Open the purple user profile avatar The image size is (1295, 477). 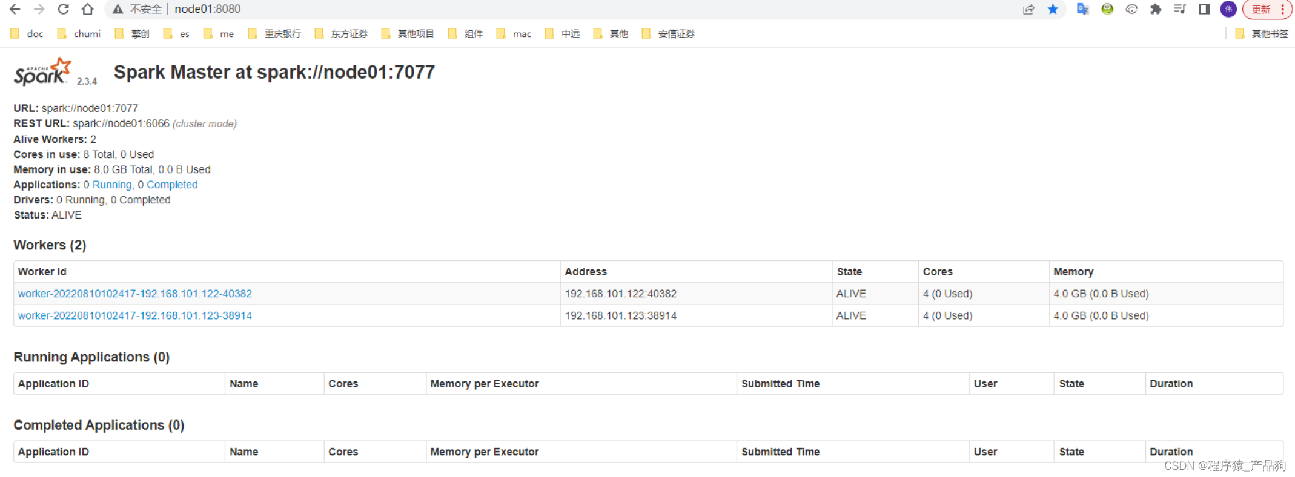(1228, 9)
